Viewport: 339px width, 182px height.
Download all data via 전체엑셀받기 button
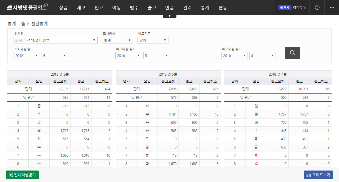[x=22, y=175]
